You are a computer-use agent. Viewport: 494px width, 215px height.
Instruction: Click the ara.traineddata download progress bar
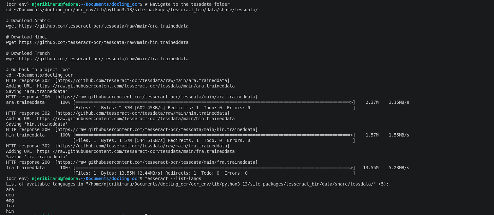coord(214,102)
